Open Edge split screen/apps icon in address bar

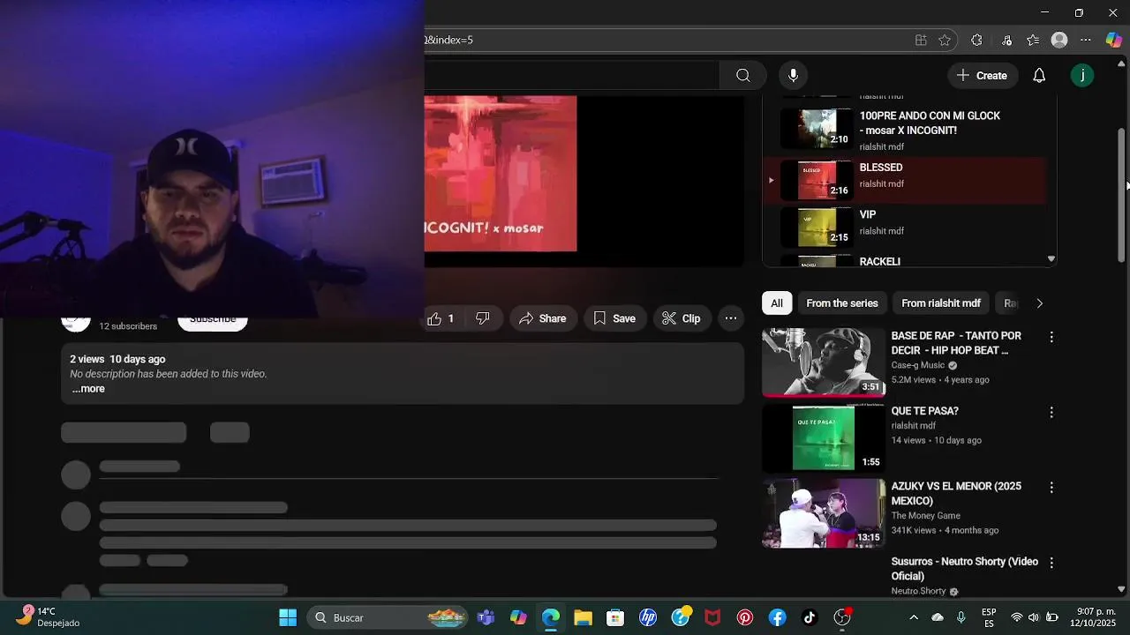(x=921, y=40)
